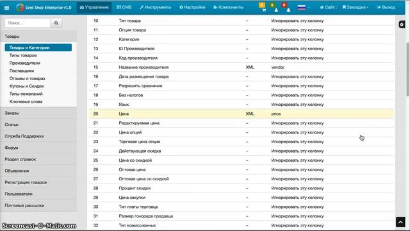This screenshot has height=231, width=410.
Task: Open the Закладки dropdown menu
Action: pos(355,7)
